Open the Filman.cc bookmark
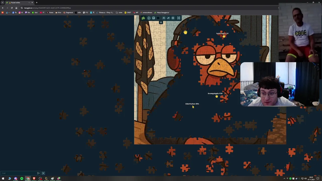Image resolution: width=322 pixels, height=181 pixels. [x=105, y=13]
